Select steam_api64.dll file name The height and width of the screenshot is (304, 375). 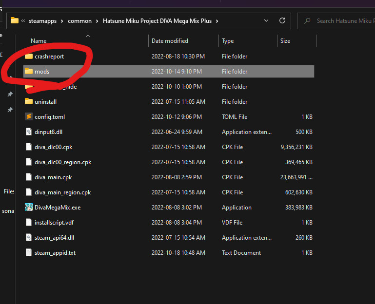pos(54,238)
